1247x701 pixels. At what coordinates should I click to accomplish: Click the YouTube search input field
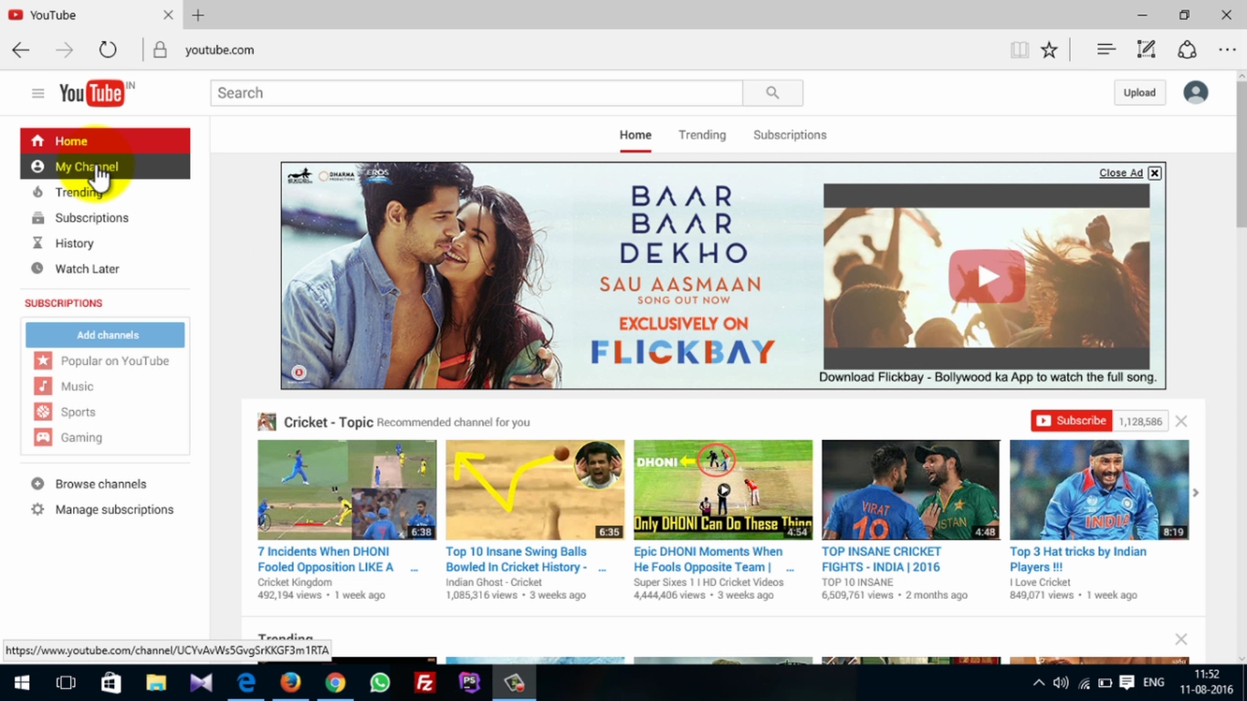click(477, 93)
